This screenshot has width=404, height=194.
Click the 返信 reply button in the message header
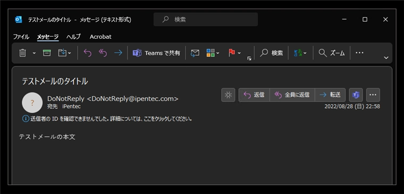(254, 95)
